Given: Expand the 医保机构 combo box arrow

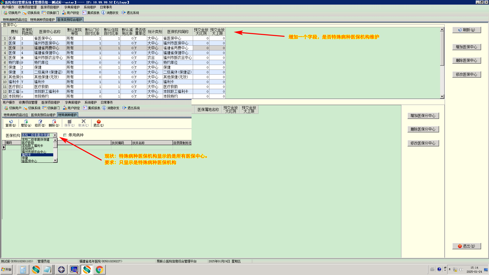Looking at the screenshot, I should pos(55,135).
